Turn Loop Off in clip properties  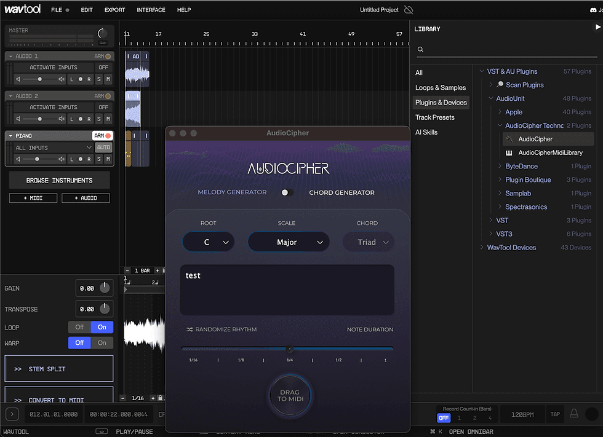(79, 327)
